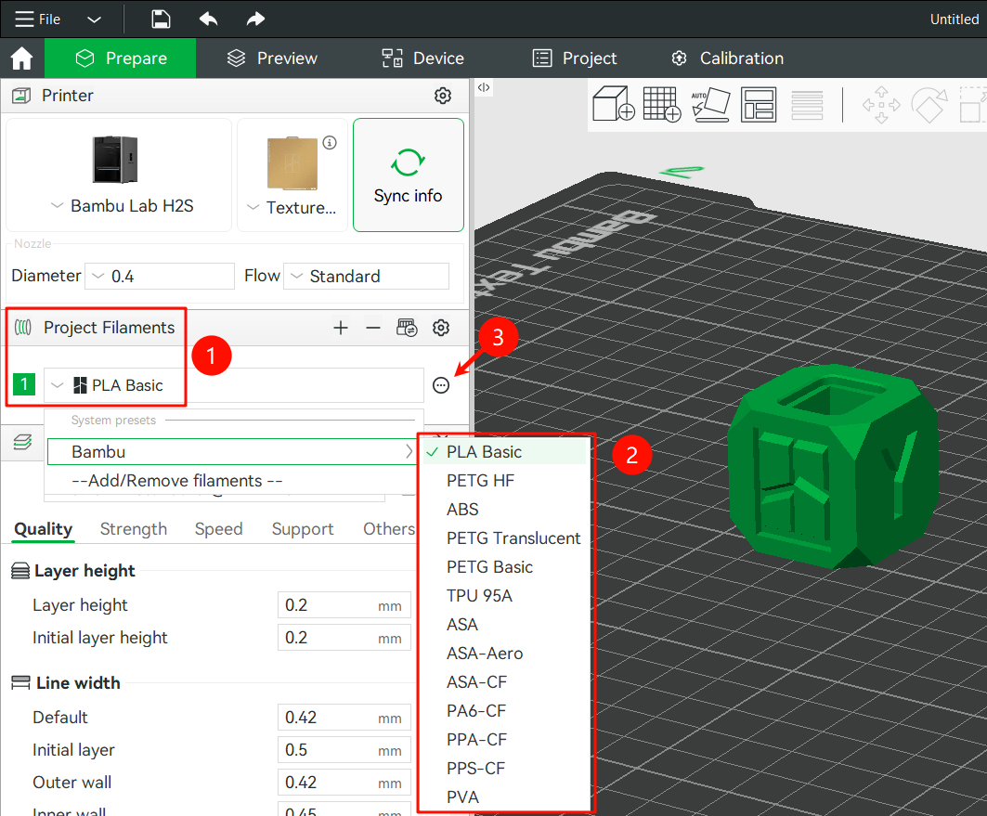
Task: Click the Auto orient icon
Action: click(710, 105)
